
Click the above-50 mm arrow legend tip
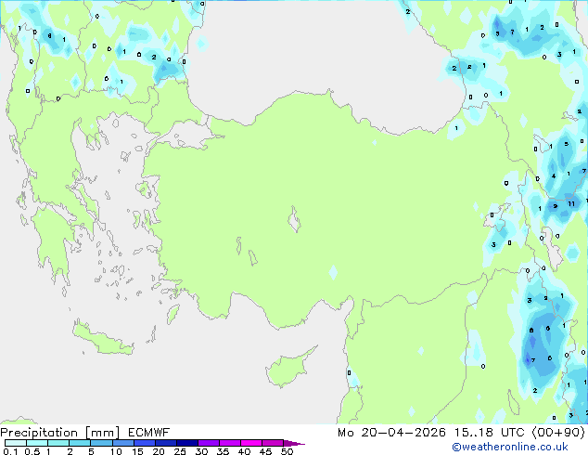coord(294,443)
